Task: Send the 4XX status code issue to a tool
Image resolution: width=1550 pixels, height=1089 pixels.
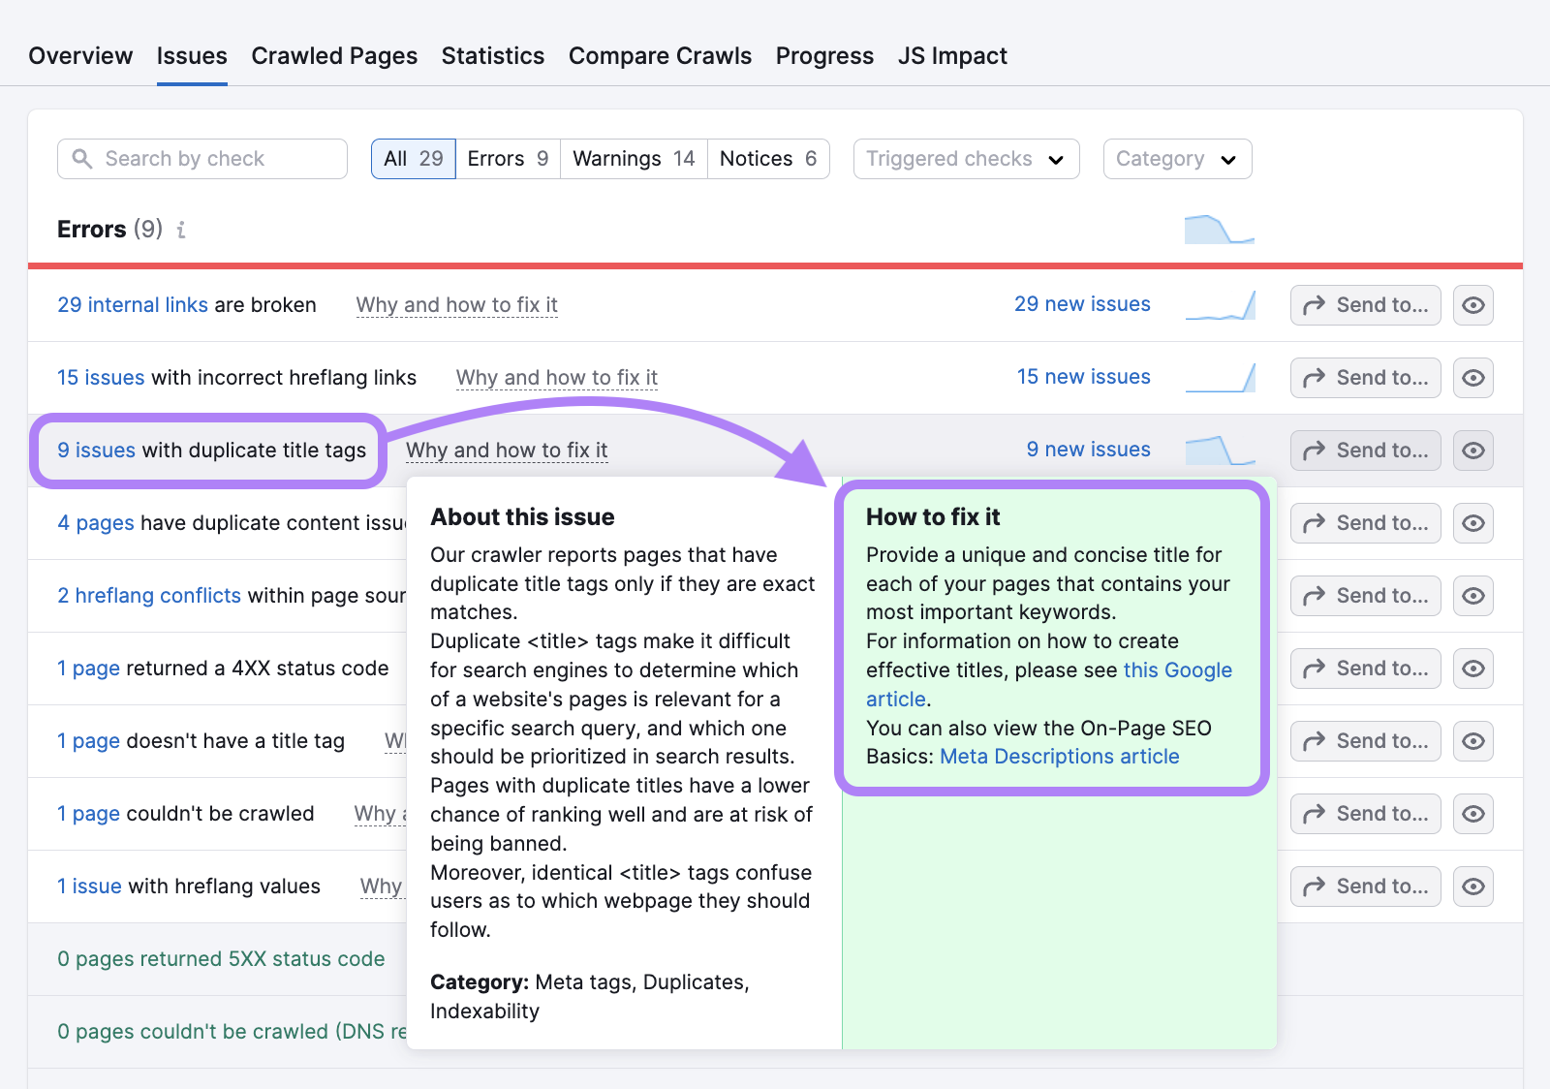Action: (1365, 669)
